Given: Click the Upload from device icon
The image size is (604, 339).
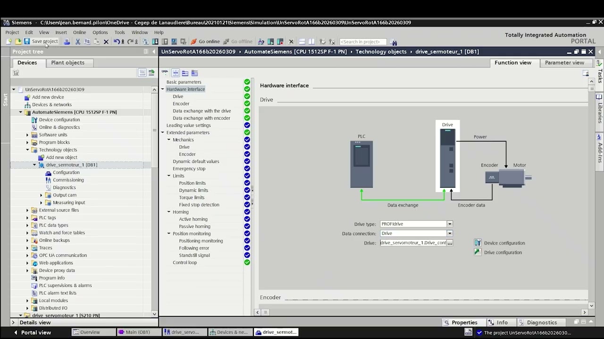Looking at the screenshot, I should 165,41.
